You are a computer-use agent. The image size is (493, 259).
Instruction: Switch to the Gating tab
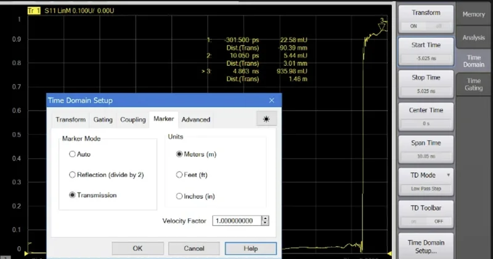click(x=103, y=119)
